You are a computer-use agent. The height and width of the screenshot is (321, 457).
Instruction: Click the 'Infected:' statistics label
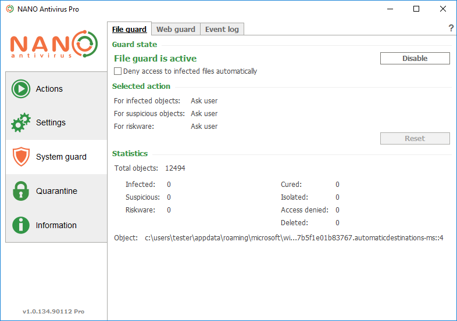tap(140, 185)
